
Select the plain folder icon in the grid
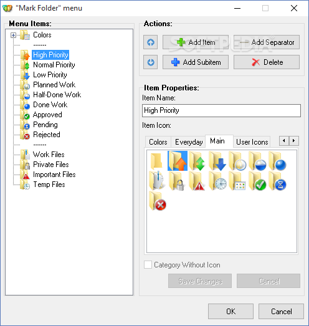click(x=156, y=161)
